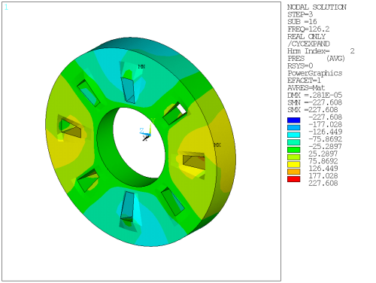The image size is (376, 283).
Task: Click the 'STEP=3' text
Action: tap(300, 14)
